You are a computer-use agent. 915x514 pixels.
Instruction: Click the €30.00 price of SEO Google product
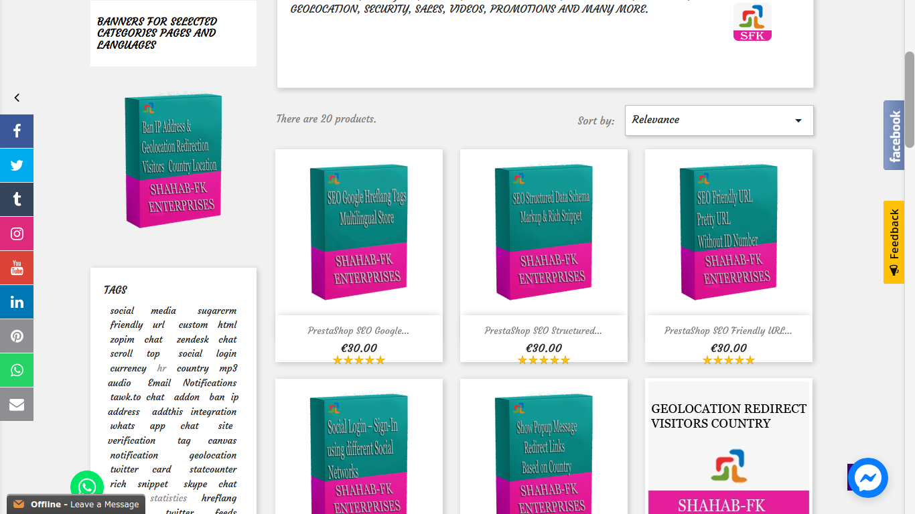pyautogui.click(x=359, y=348)
